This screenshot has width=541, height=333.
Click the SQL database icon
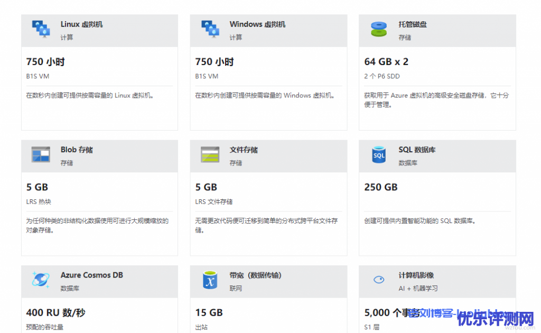coord(379,154)
